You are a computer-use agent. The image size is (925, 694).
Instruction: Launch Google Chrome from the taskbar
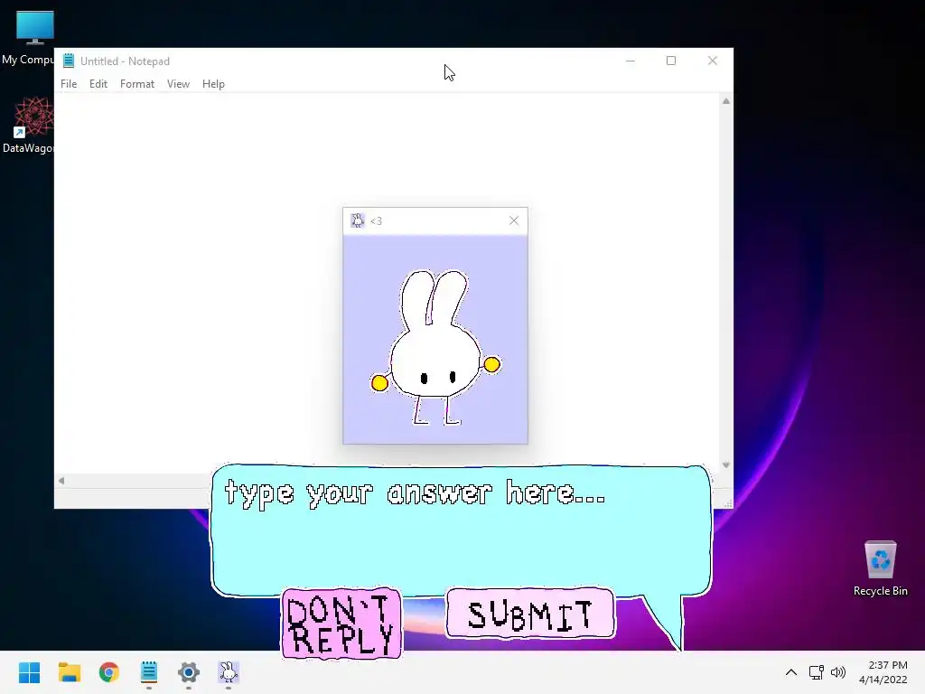point(109,672)
